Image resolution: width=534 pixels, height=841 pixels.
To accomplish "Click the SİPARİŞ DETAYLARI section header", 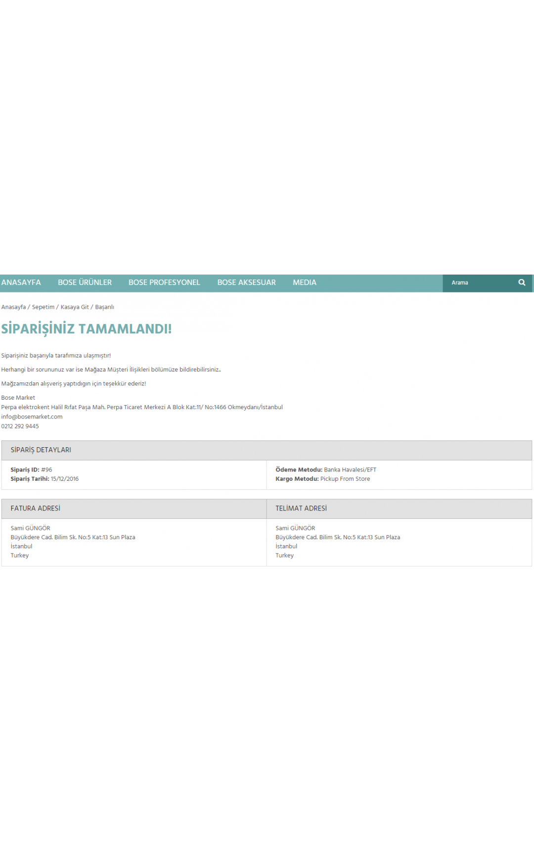I will pos(41,450).
